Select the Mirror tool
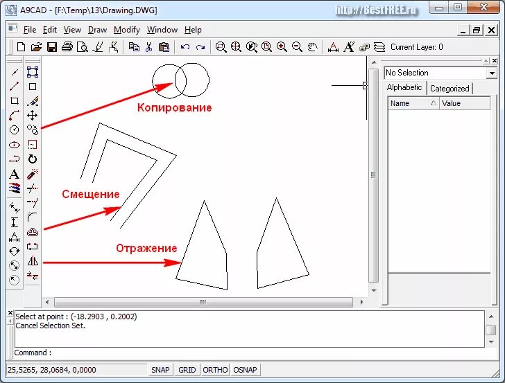Screen dimensions: 505x383 click(x=33, y=261)
